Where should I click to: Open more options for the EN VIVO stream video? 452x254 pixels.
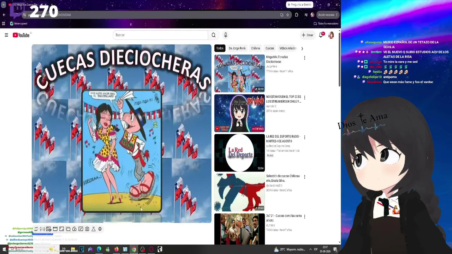[x=305, y=97]
